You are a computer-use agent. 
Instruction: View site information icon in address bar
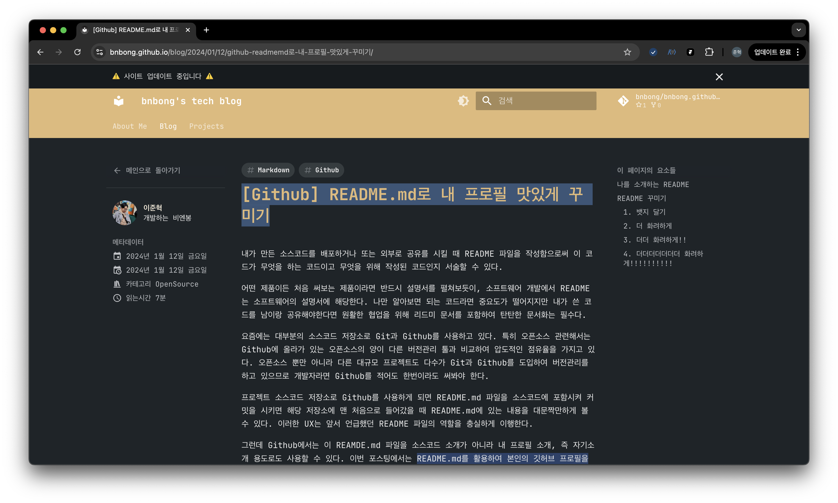tap(99, 52)
